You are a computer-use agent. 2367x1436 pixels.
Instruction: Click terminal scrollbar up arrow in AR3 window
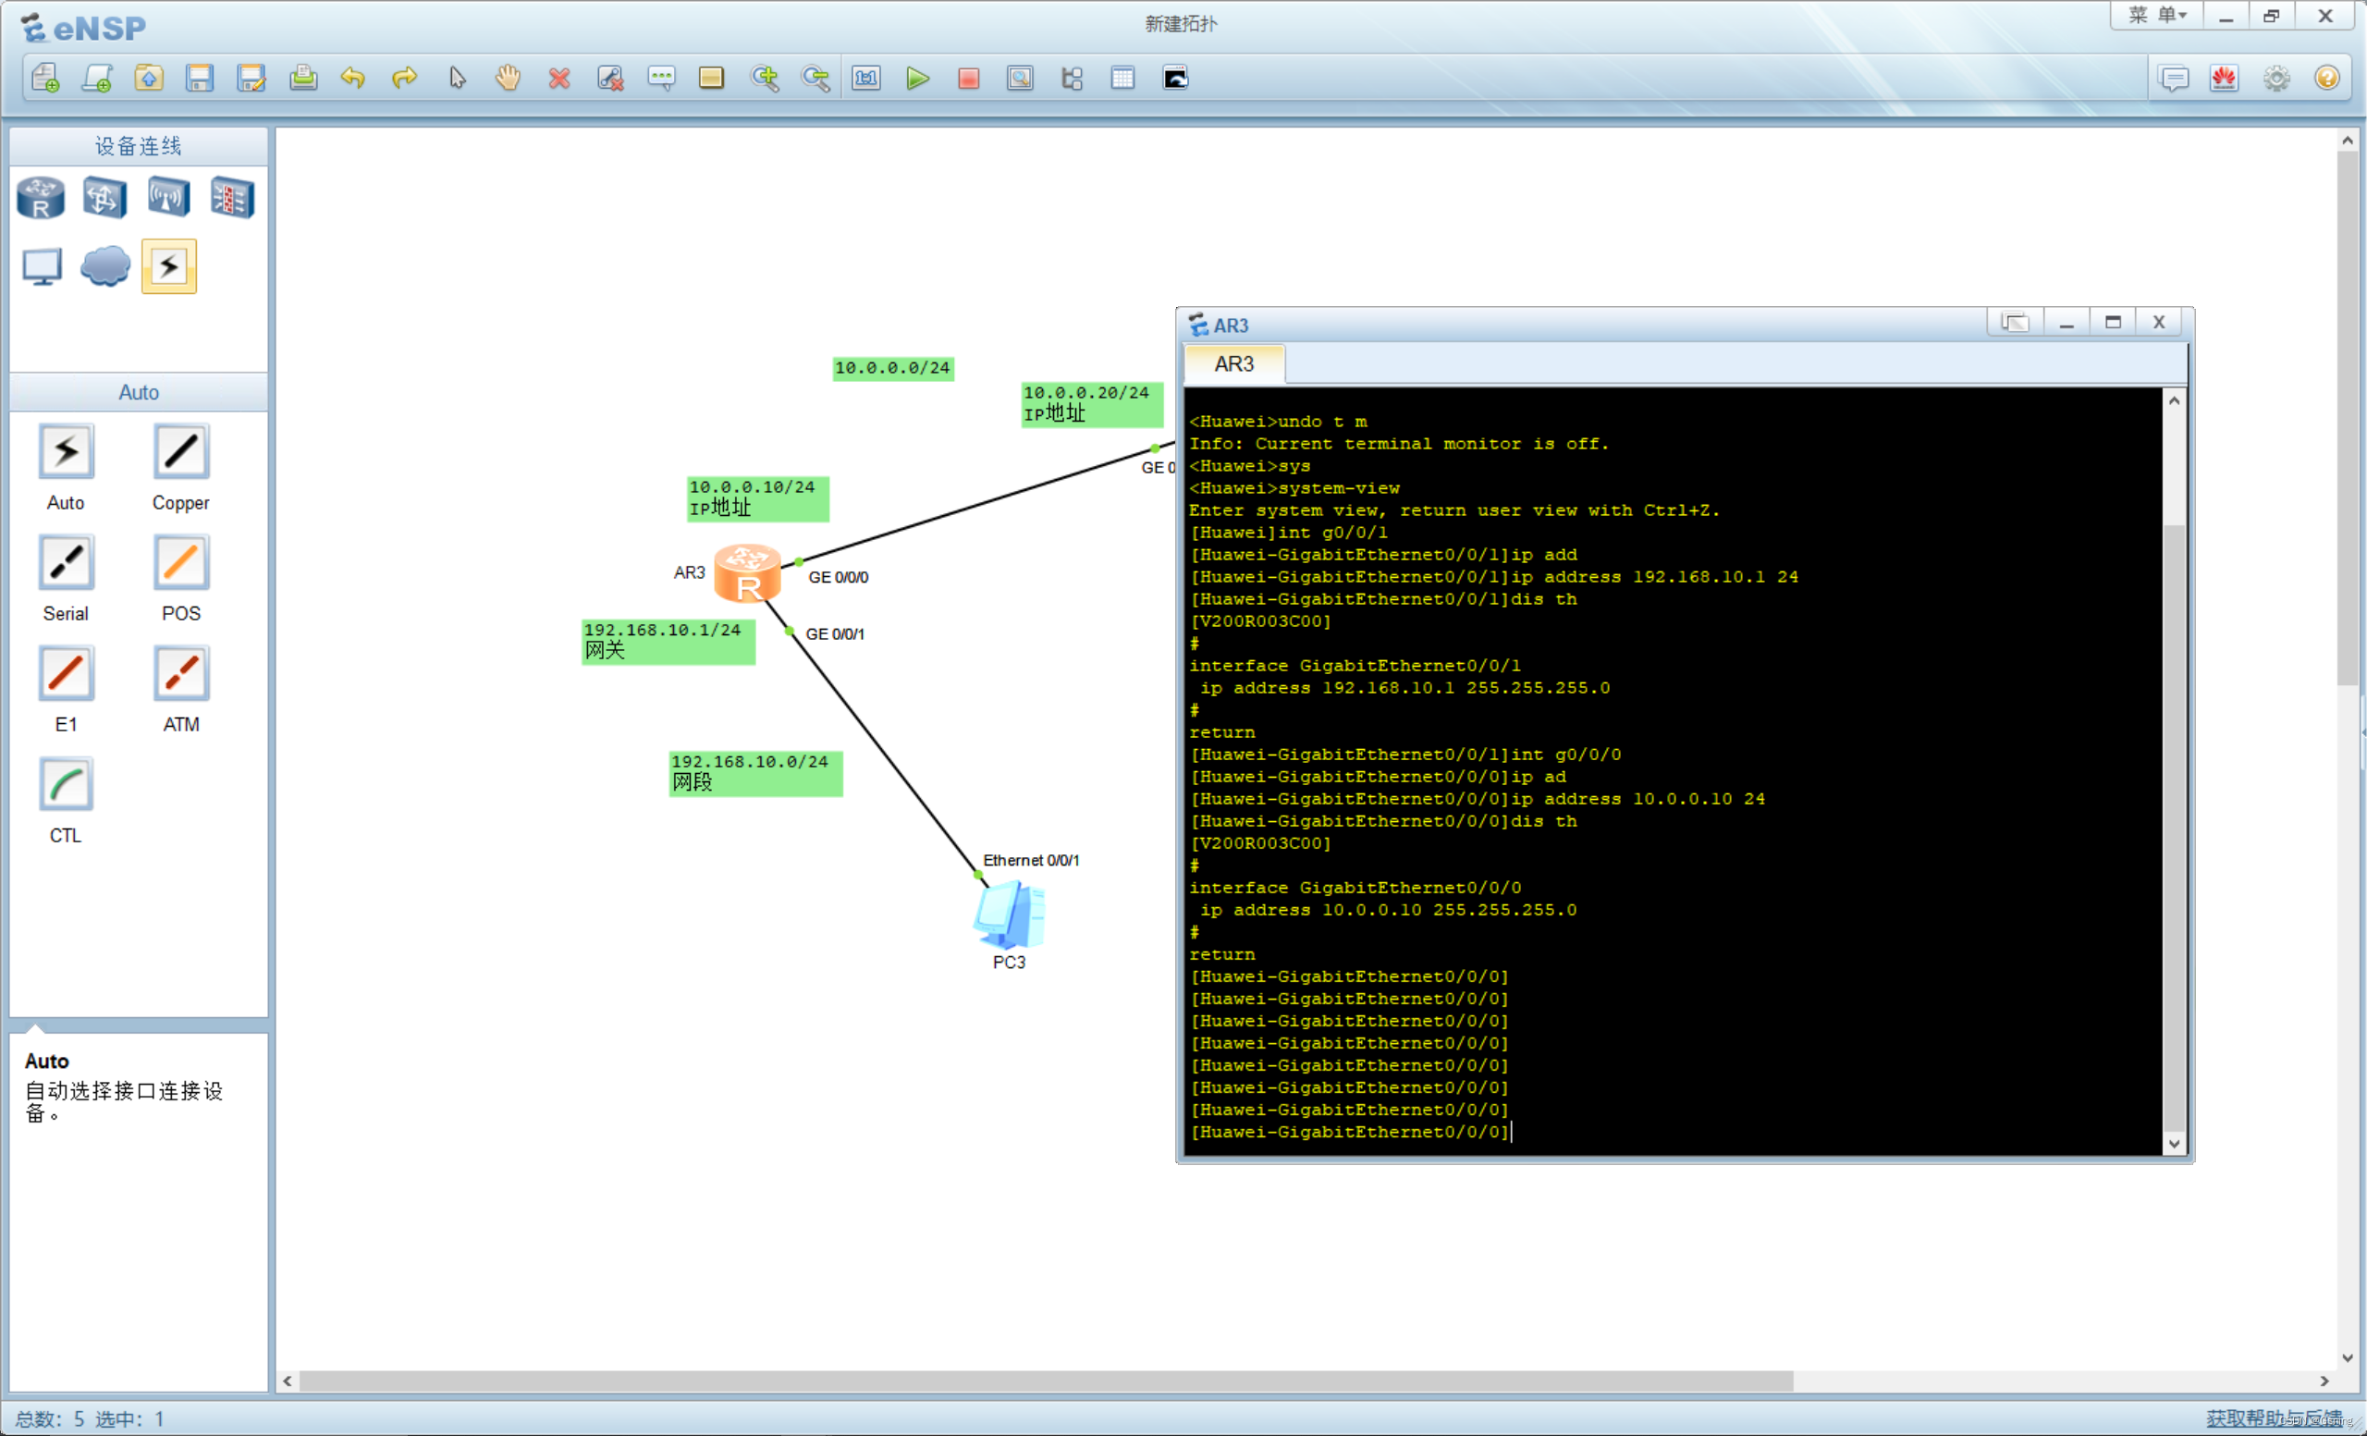pos(2174,400)
